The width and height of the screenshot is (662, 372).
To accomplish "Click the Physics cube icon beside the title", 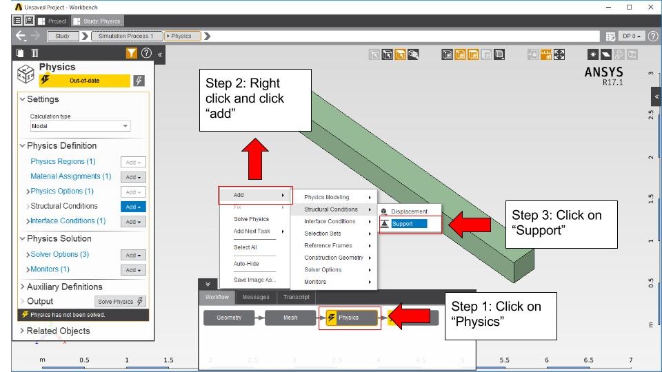I will [x=26, y=74].
